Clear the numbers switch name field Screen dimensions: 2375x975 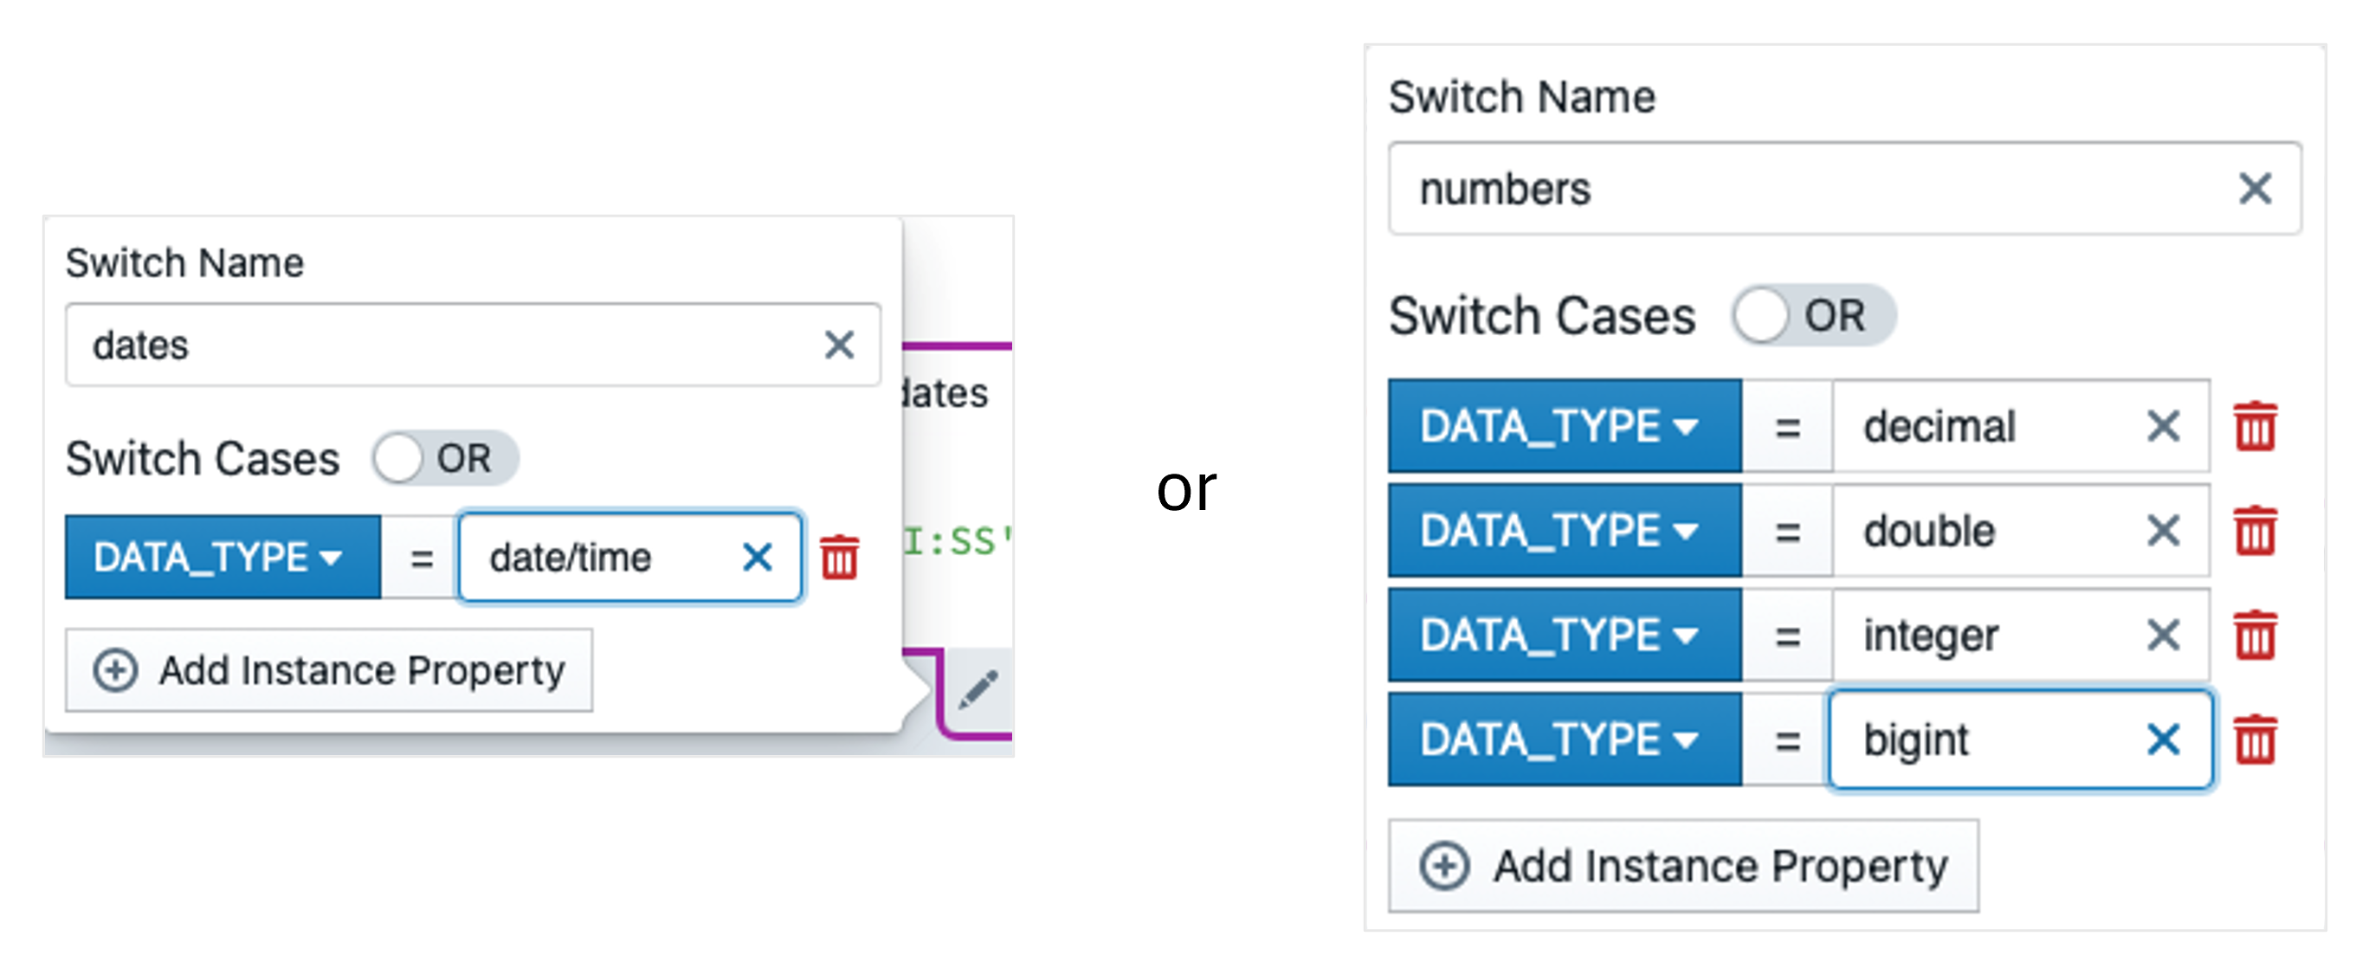pos(2256,189)
